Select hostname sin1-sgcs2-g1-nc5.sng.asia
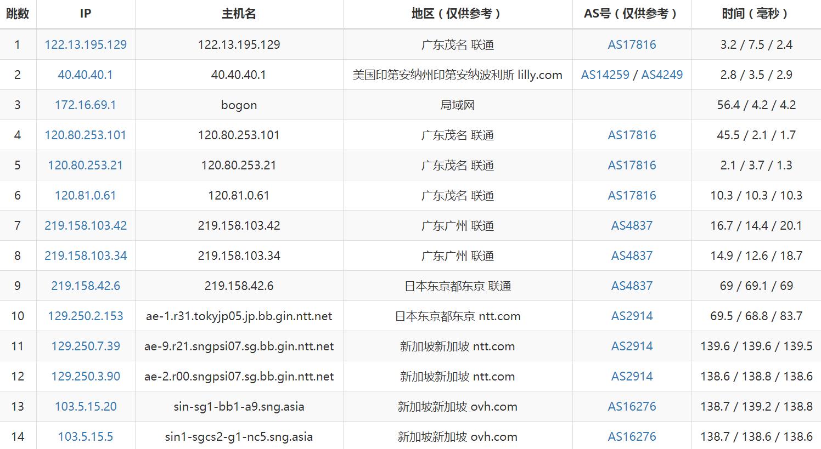The image size is (821, 449). (x=239, y=436)
